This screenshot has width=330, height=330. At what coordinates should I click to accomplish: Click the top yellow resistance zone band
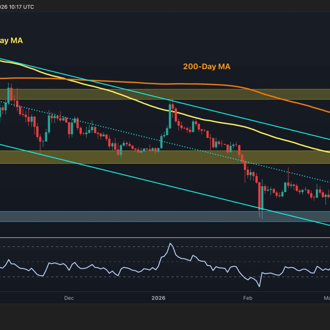[x=220, y=94]
